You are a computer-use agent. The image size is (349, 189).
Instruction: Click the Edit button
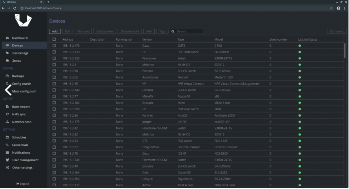click(x=68, y=31)
